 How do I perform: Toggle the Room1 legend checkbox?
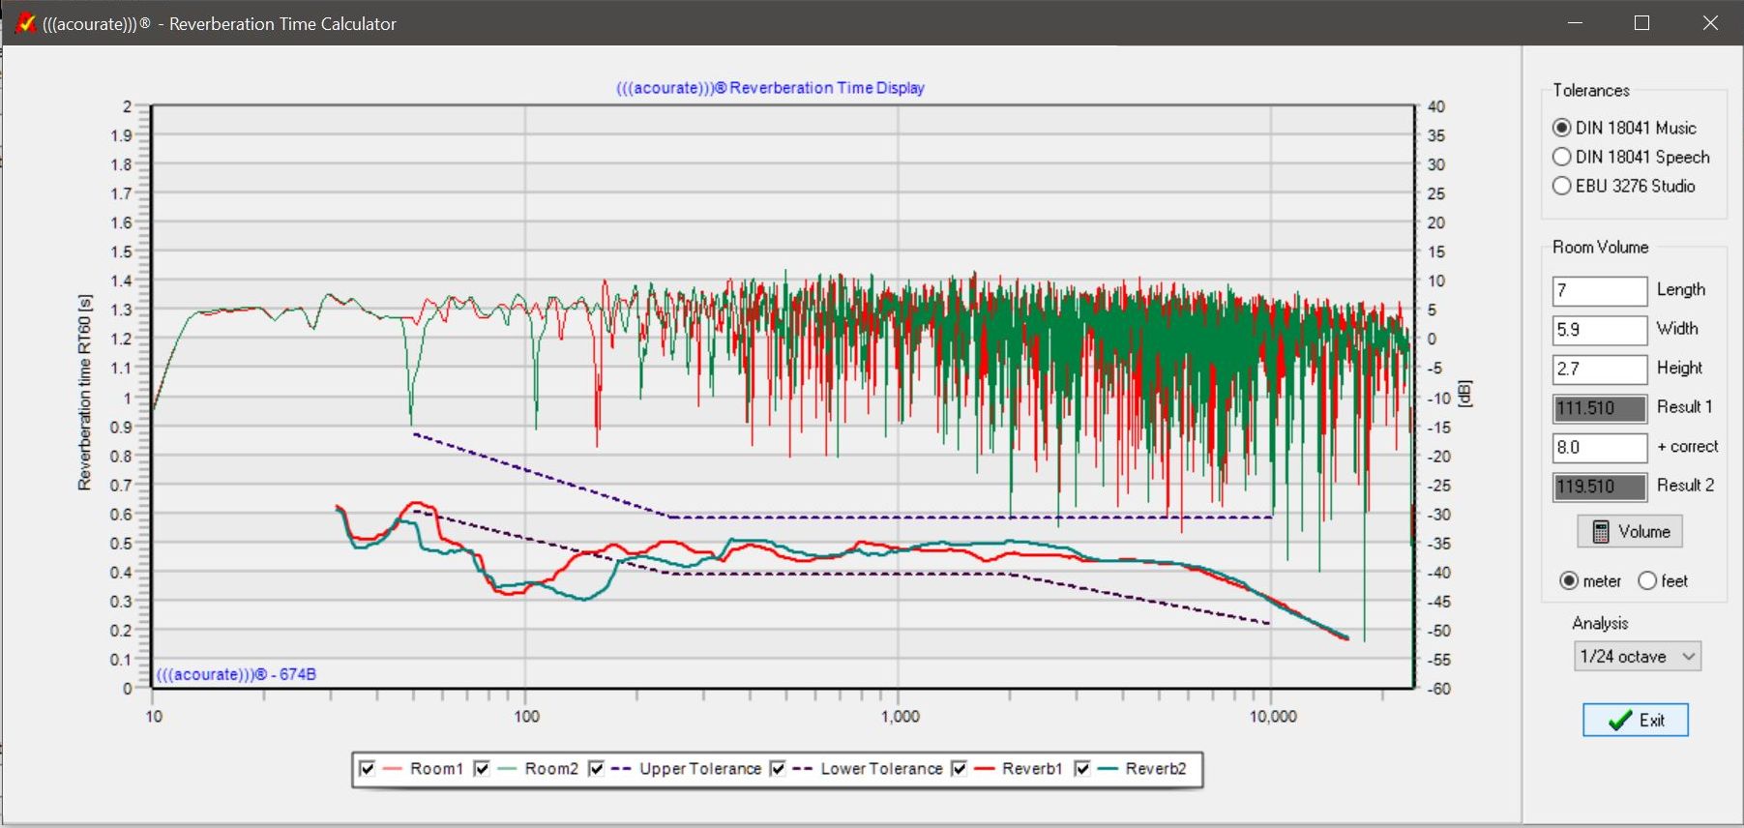[367, 769]
